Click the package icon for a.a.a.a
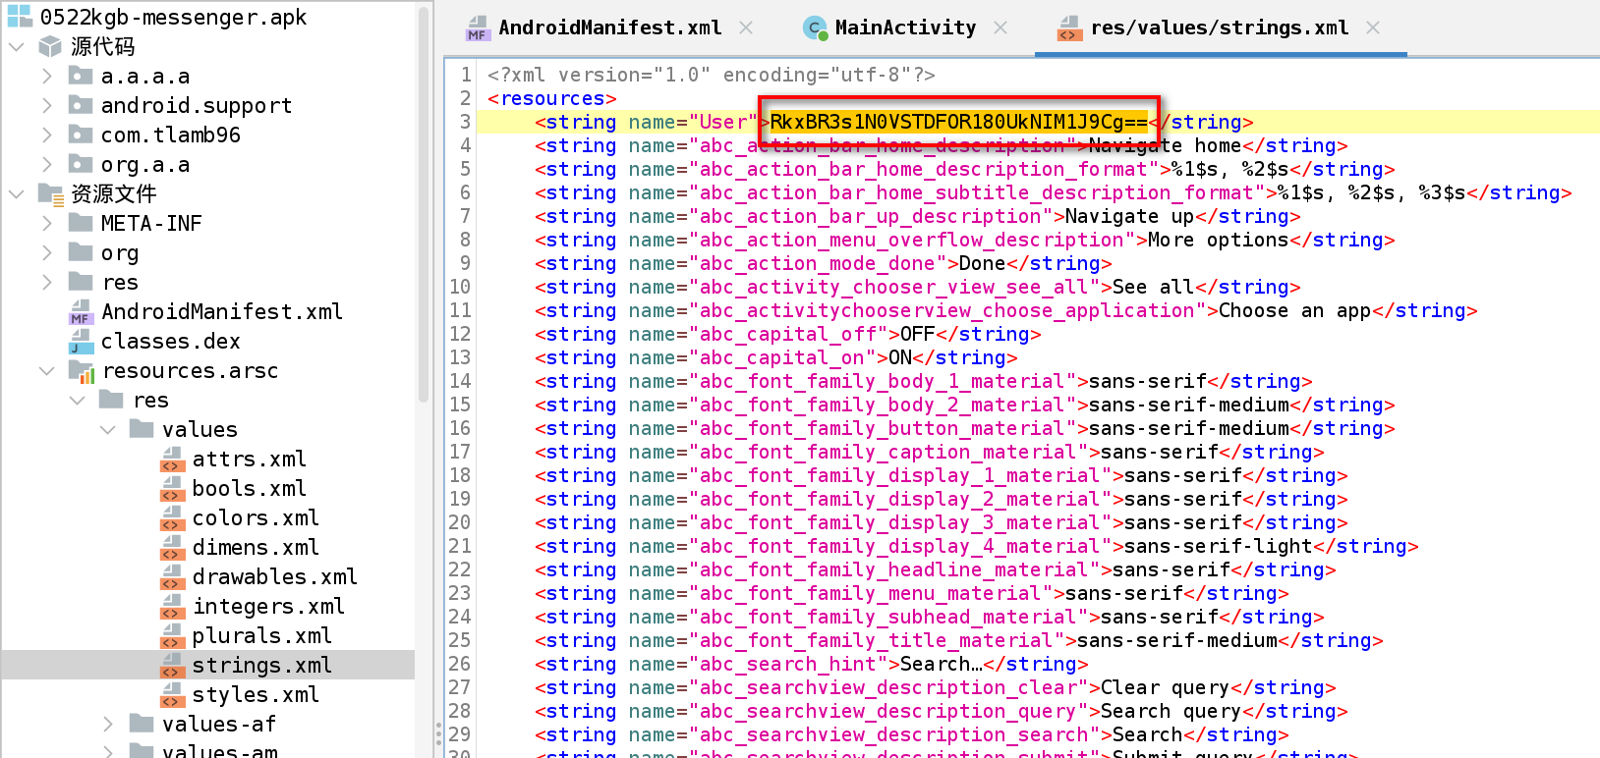The width and height of the screenshot is (1600, 758). (x=81, y=76)
